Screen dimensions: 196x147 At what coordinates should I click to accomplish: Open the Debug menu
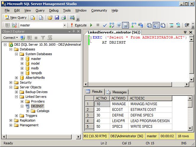pyautogui.click(x=54, y=10)
